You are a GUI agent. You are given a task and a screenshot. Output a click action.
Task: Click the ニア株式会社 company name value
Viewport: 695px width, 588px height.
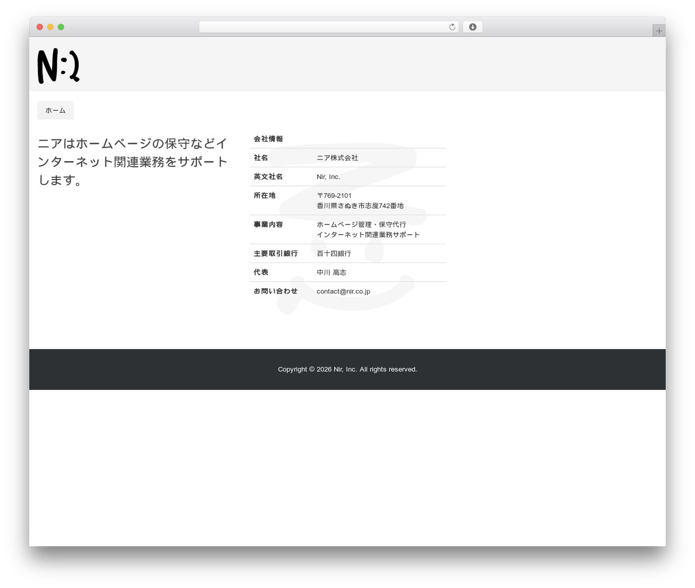[x=337, y=158]
